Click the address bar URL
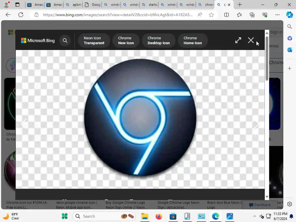Screen dimensions: 296x222 (x=118, y=15)
